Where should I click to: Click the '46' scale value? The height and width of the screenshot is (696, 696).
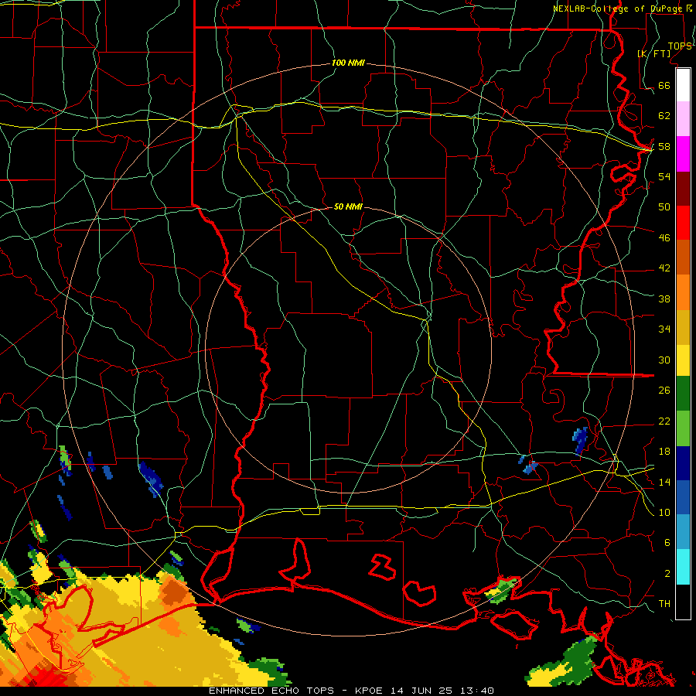pos(664,238)
